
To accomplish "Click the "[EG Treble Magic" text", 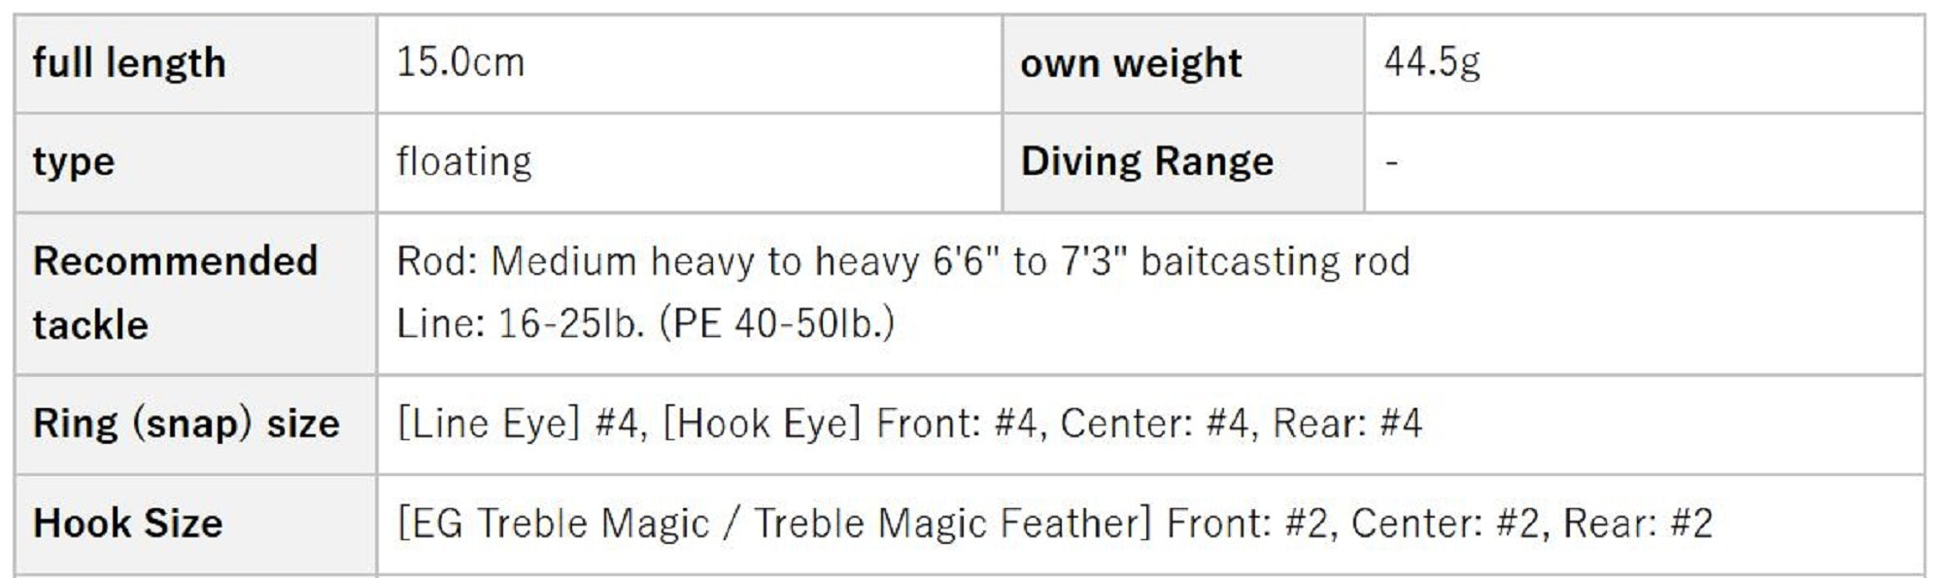I will (x=554, y=524).
